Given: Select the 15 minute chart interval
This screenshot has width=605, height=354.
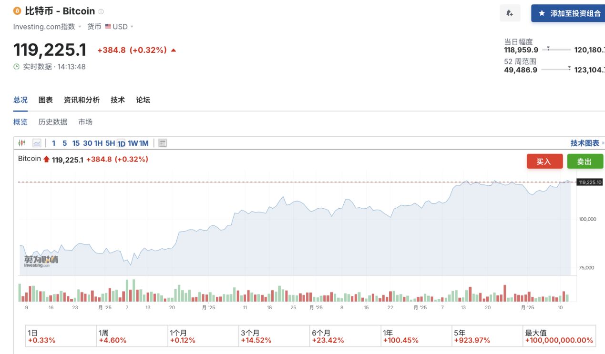Looking at the screenshot, I should pyautogui.click(x=76, y=143).
